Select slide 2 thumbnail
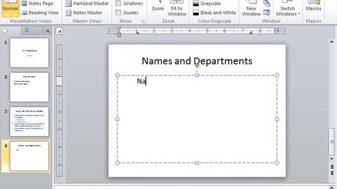 click(29, 87)
